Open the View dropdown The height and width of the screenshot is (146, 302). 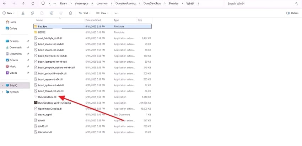[x=102, y=13]
